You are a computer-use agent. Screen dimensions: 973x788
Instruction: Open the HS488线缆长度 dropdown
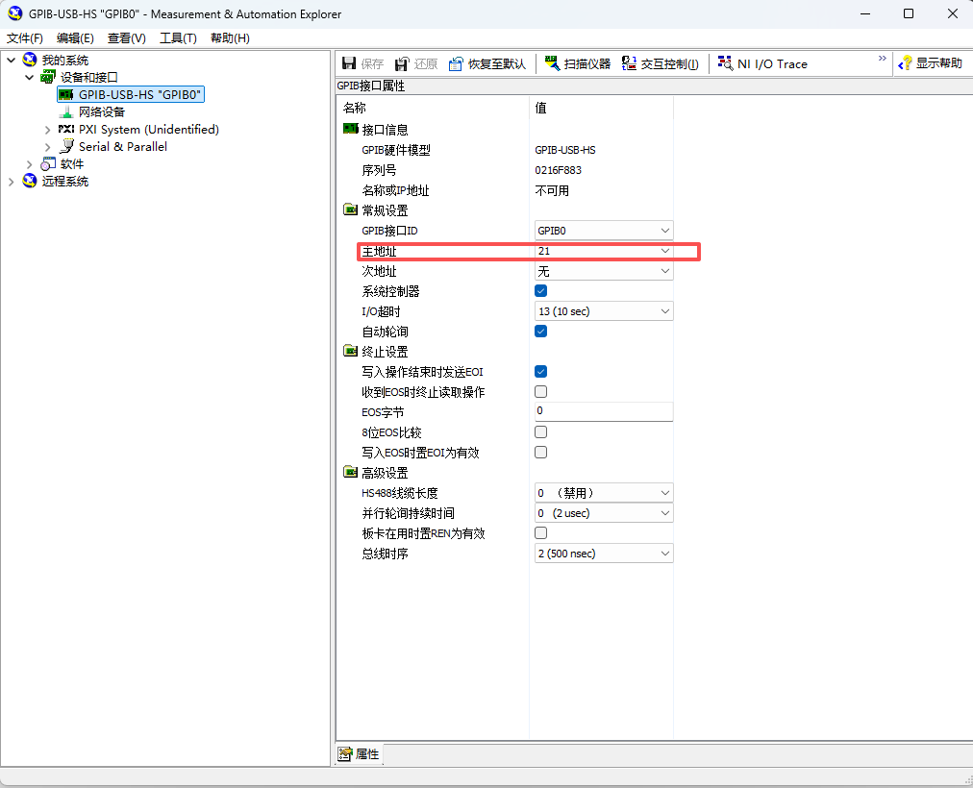click(604, 493)
